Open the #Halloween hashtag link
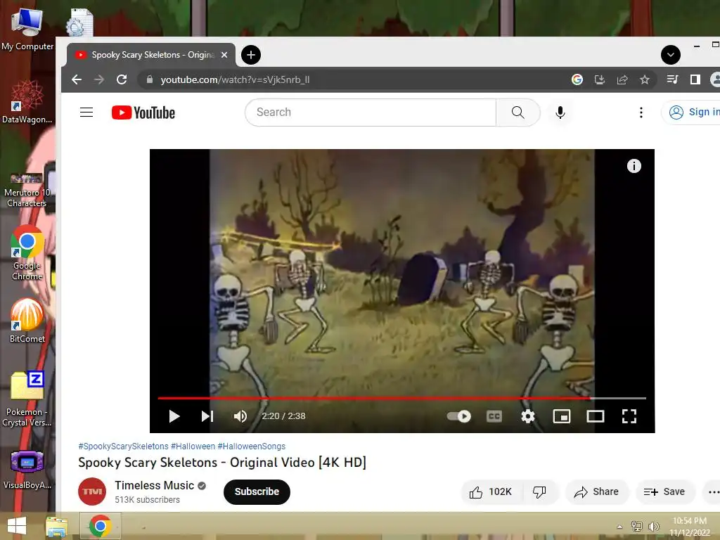 point(193,446)
